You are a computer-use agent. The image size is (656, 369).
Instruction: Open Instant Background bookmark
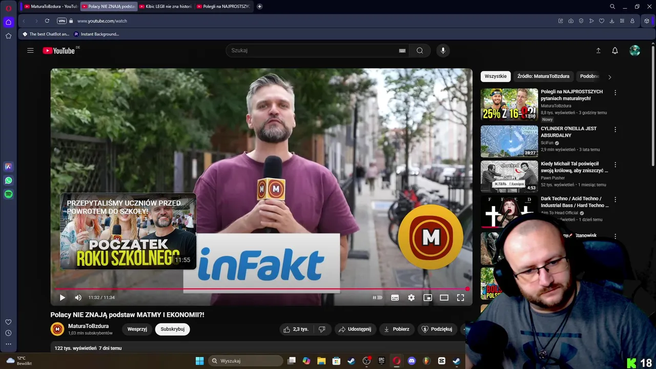click(x=96, y=34)
